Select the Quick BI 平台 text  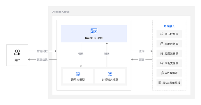coord(94,38)
